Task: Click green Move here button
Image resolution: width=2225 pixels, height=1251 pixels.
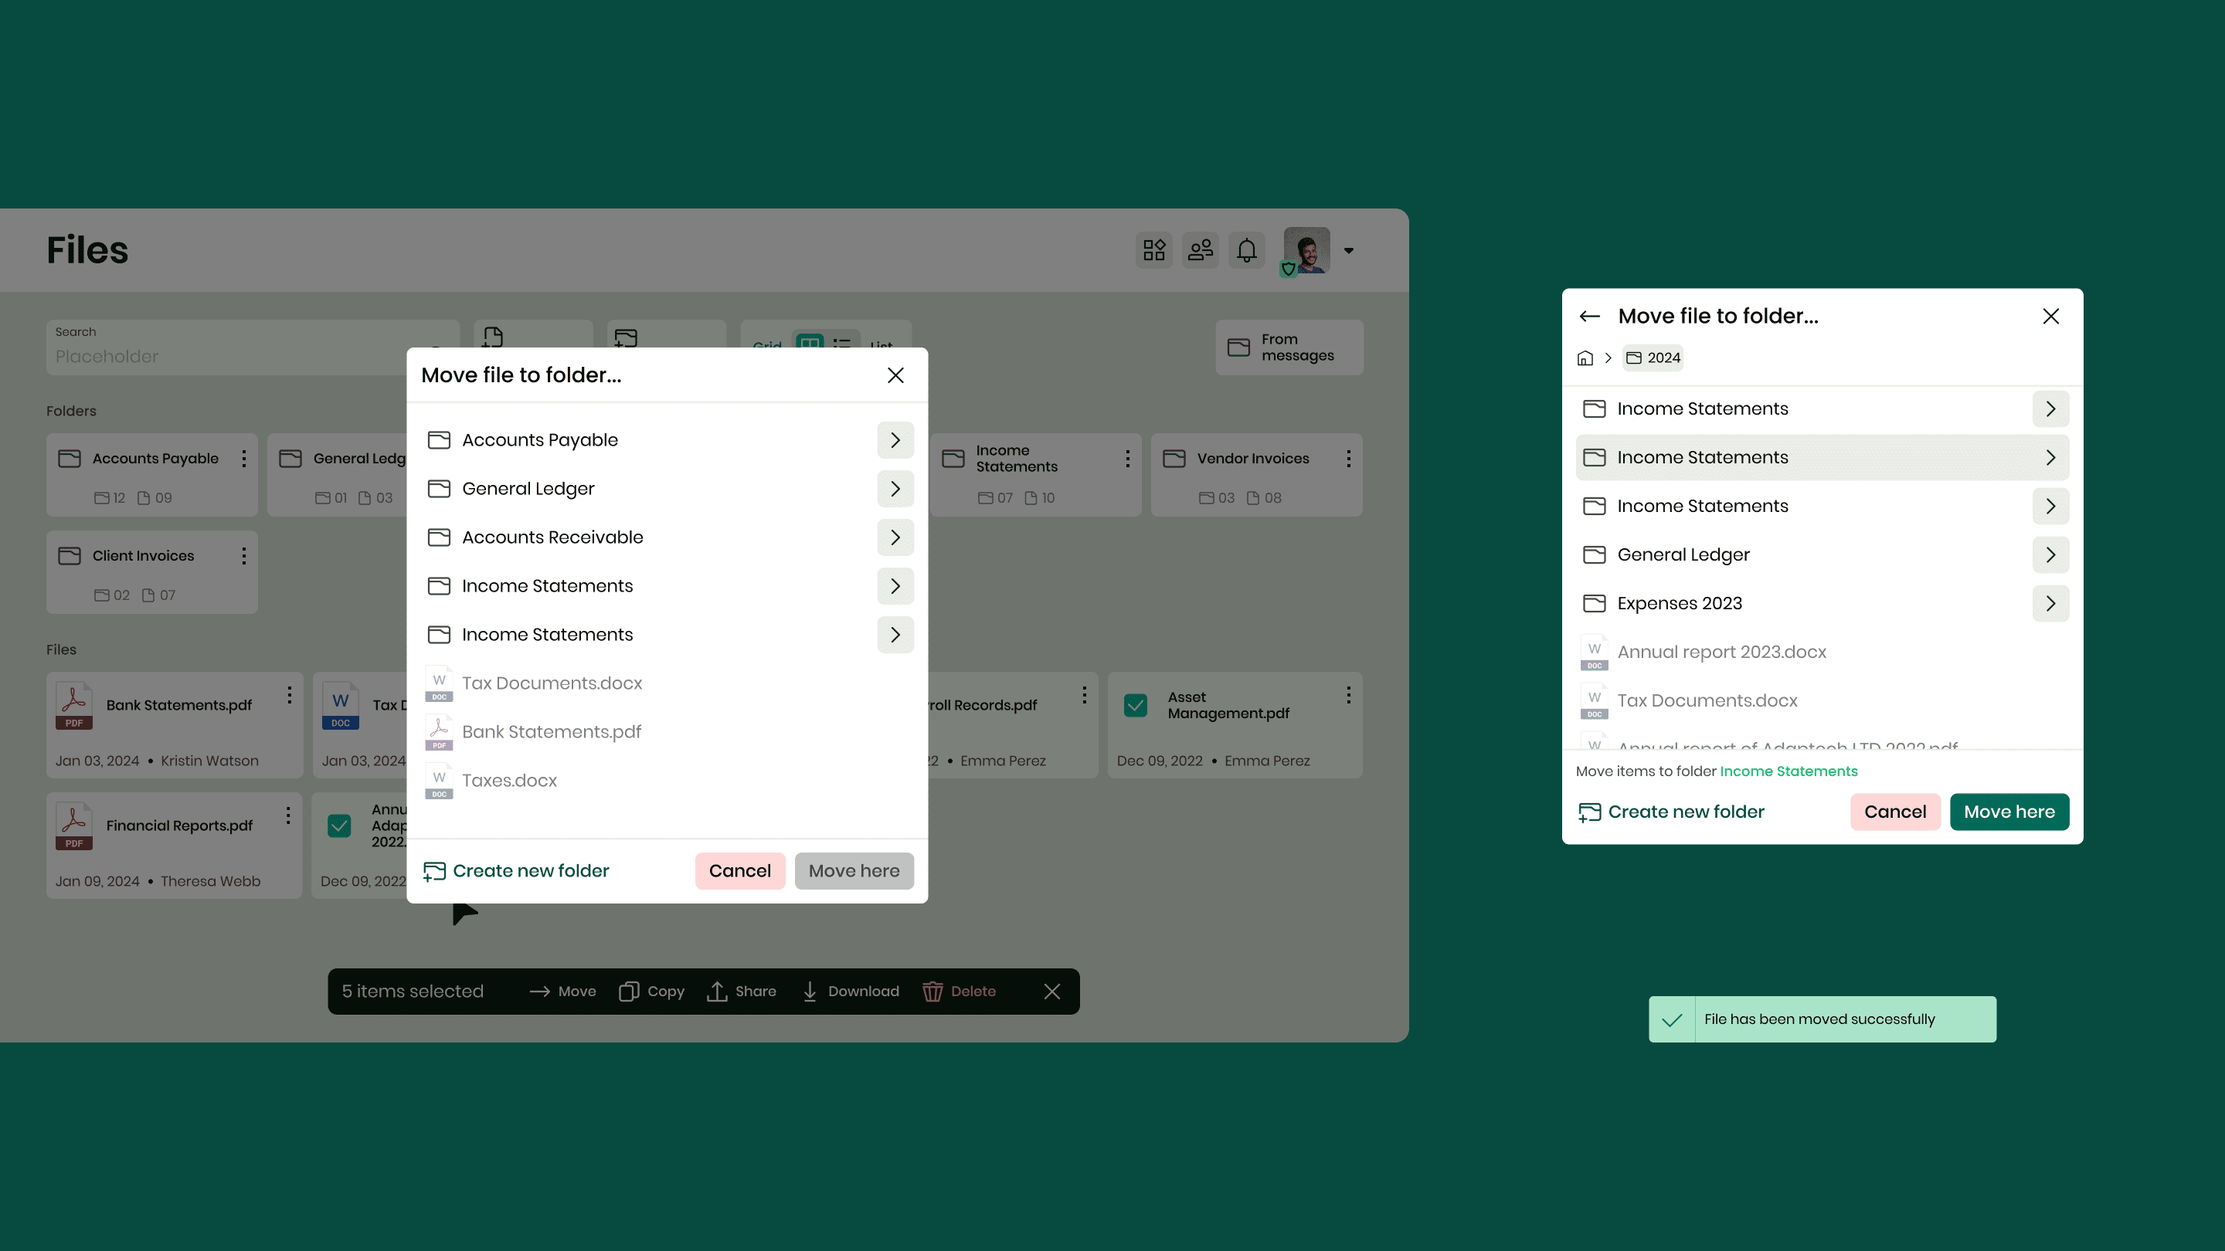Action: click(x=2008, y=812)
